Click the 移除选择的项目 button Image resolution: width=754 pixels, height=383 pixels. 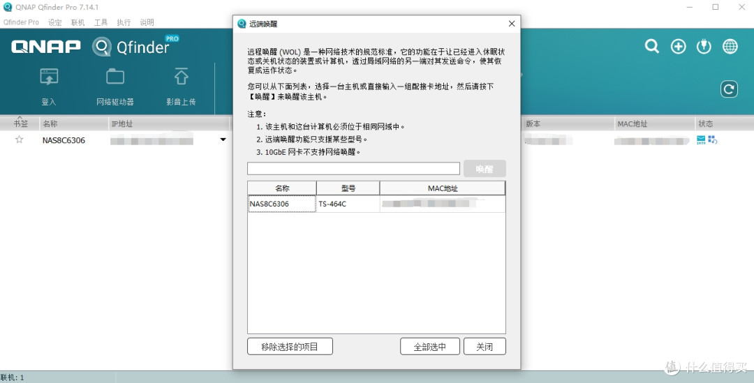tap(290, 347)
